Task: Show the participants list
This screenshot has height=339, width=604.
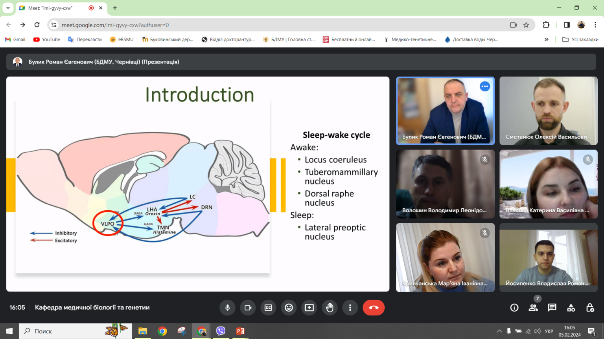Action: coord(533,308)
